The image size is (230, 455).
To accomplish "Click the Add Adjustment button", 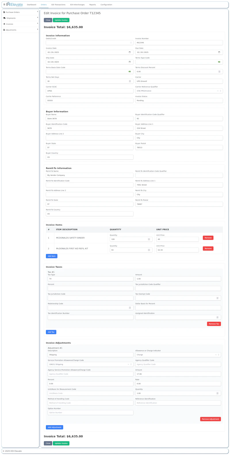I will (x=55, y=427).
